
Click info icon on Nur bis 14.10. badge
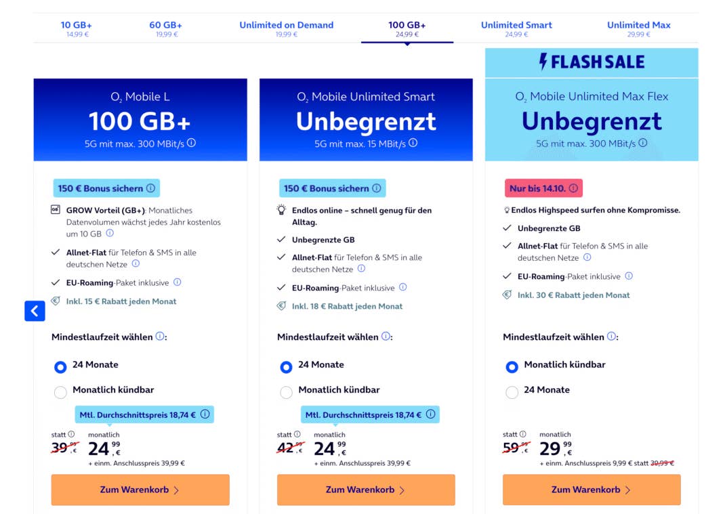[x=573, y=188]
